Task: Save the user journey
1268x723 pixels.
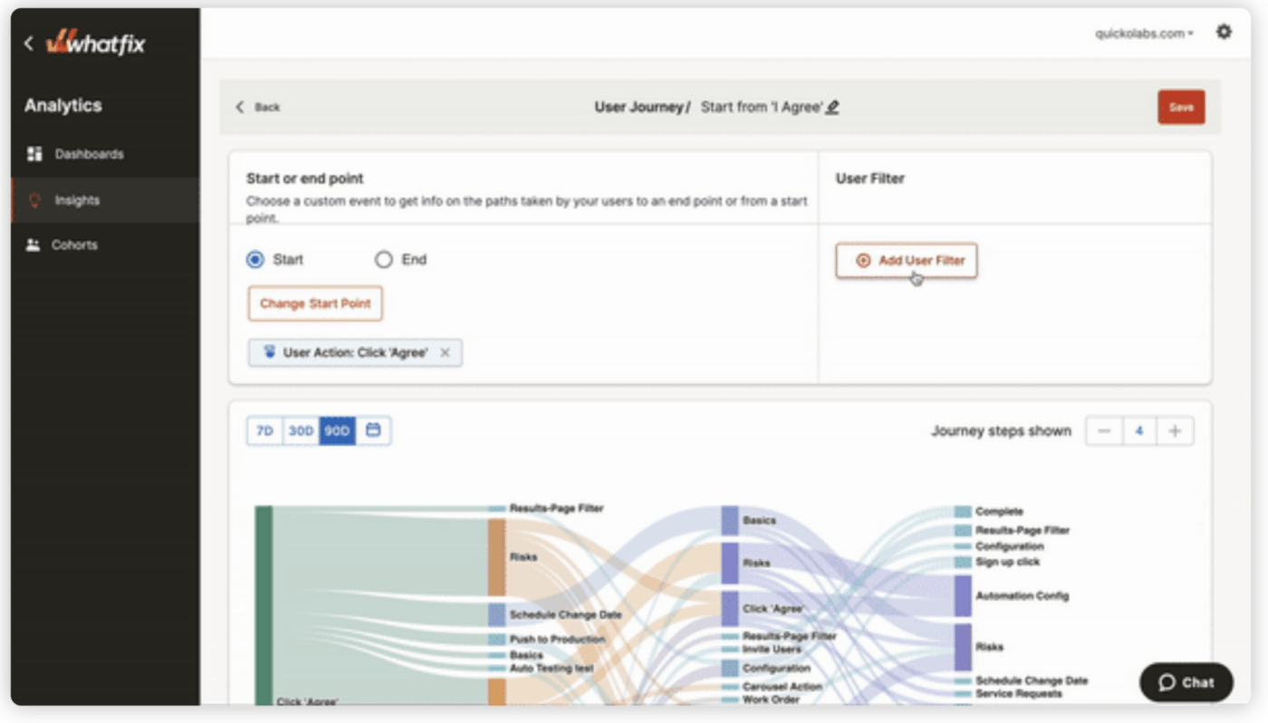Action: (x=1181, y=106)
